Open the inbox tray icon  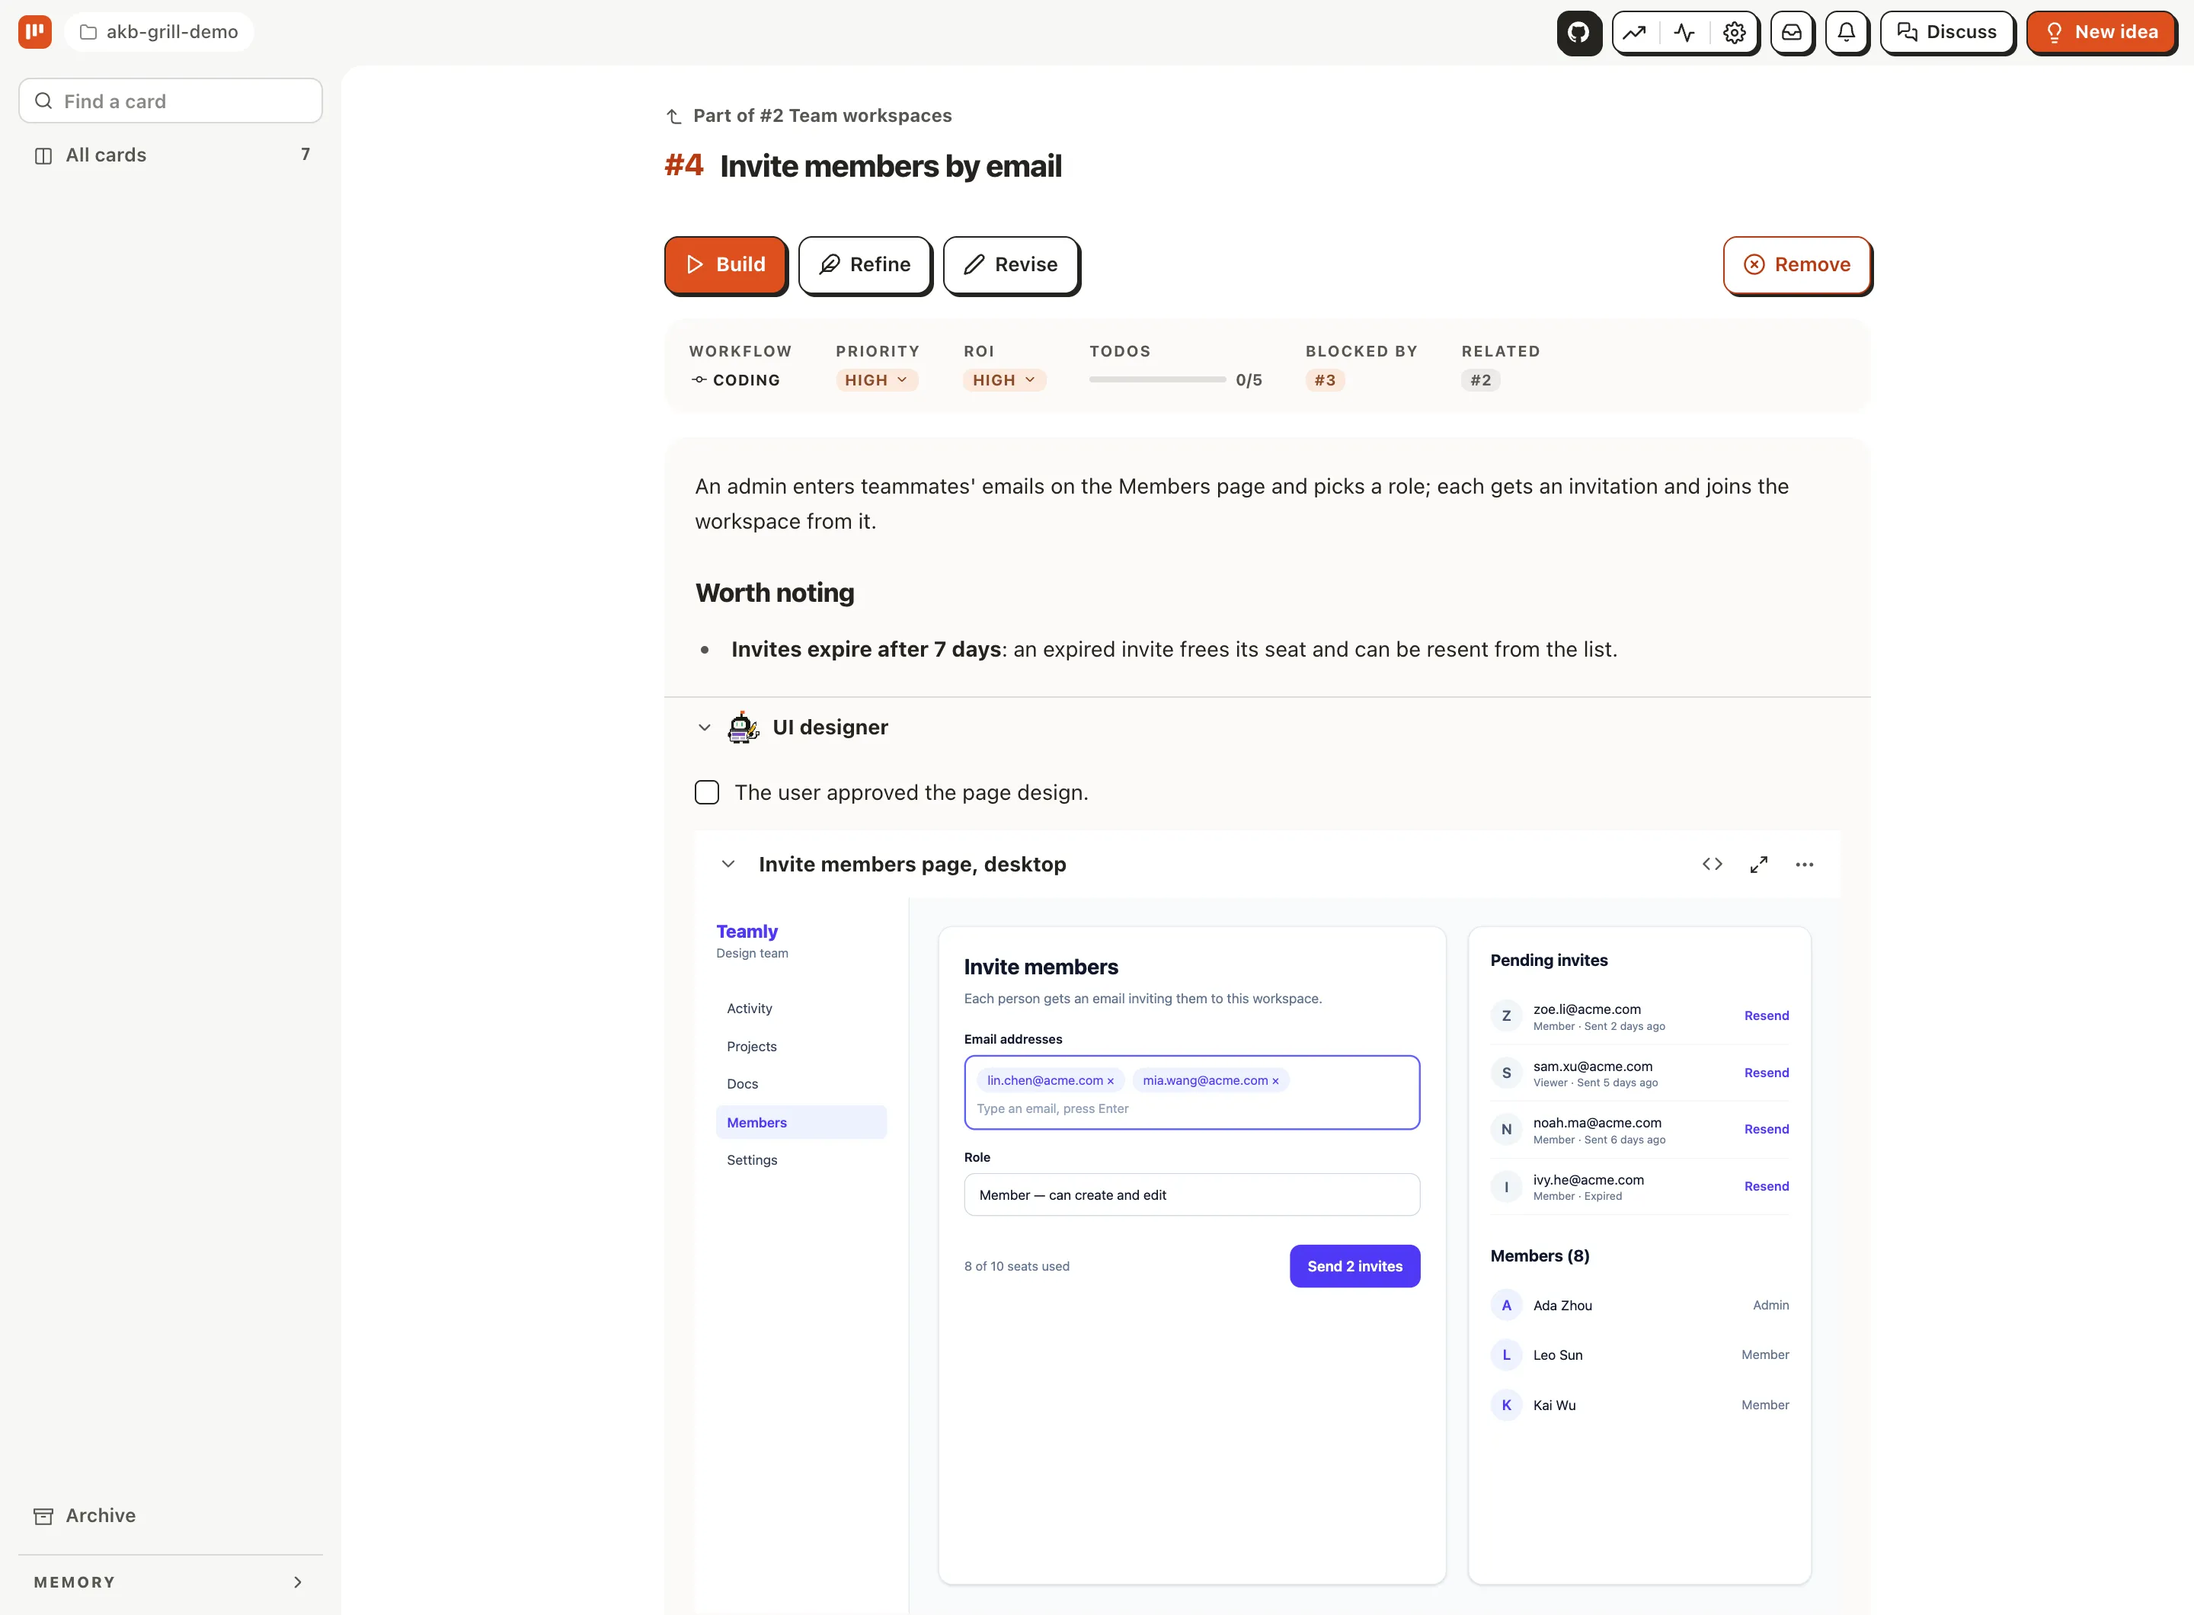tap(1791, 32)
